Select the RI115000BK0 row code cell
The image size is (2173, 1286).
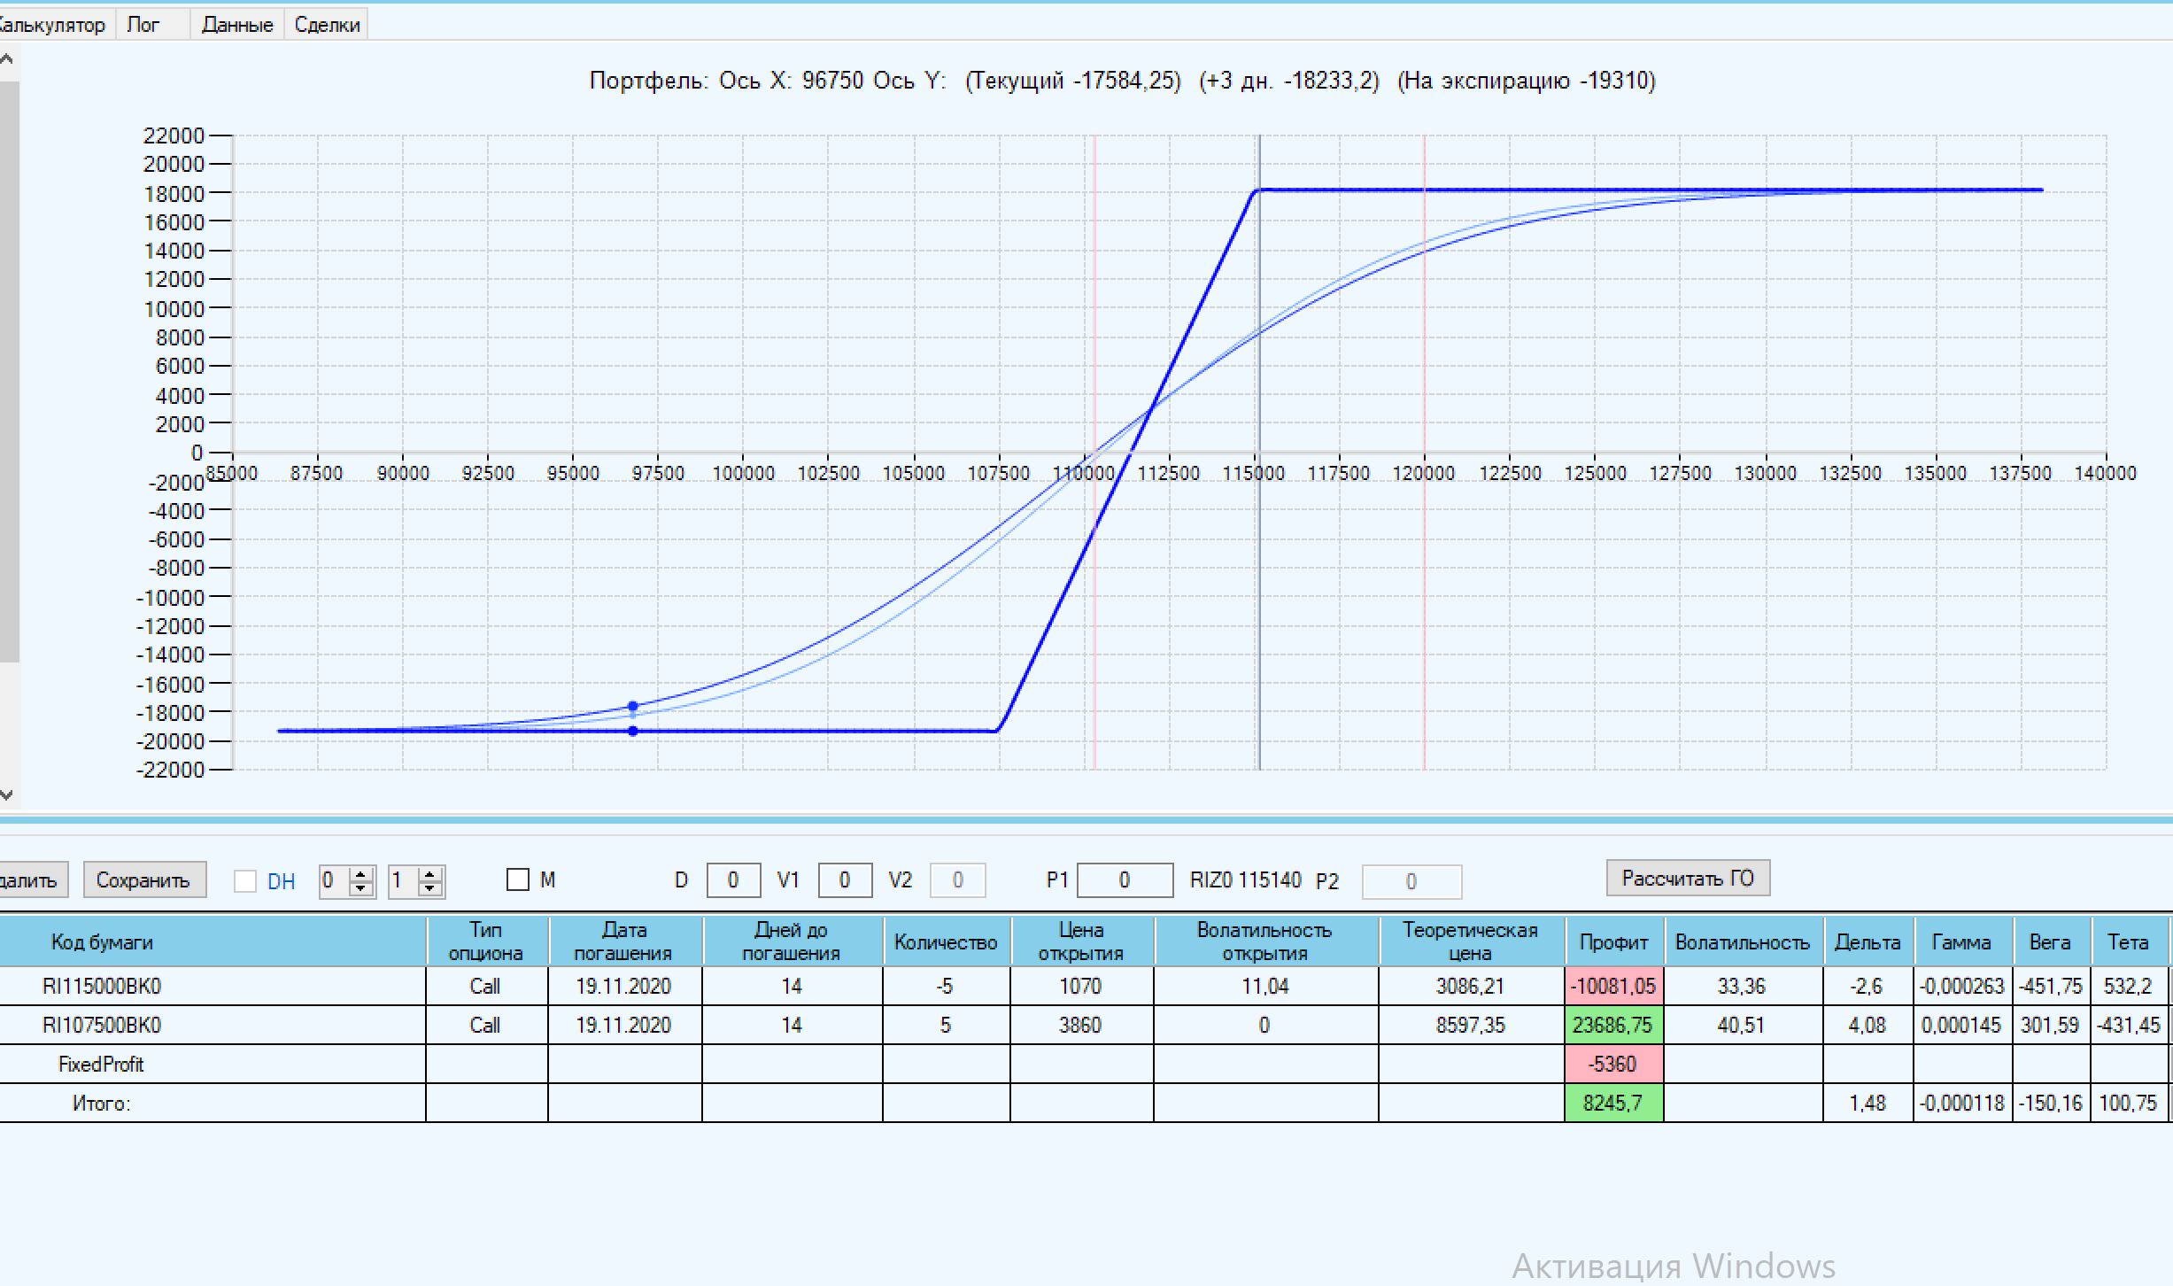[x=102, y=986]
